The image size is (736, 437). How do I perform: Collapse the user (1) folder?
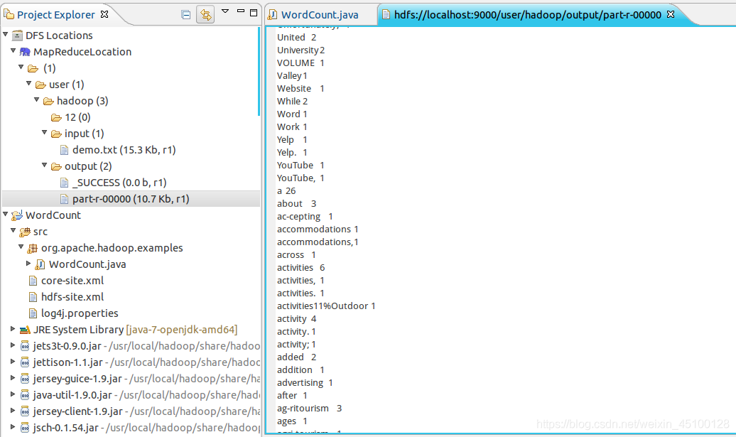pyautogui.click(x=29, y=83)
